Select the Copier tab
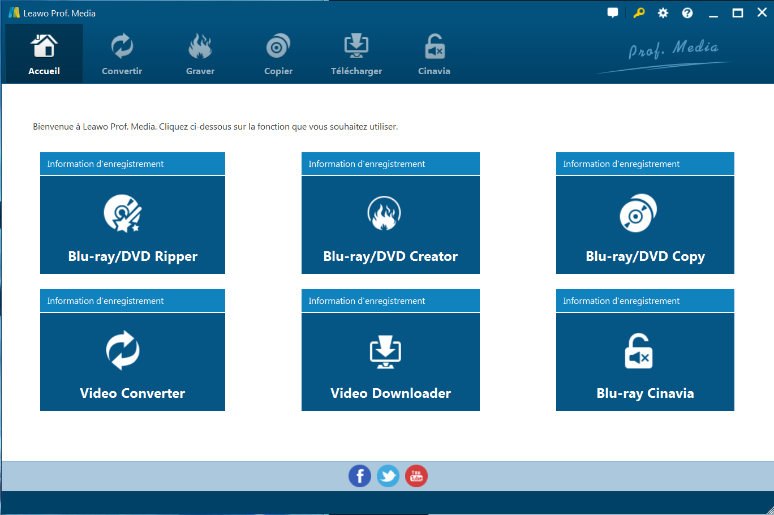Screen dimensions: 774x515 click(x=278, y=55)
